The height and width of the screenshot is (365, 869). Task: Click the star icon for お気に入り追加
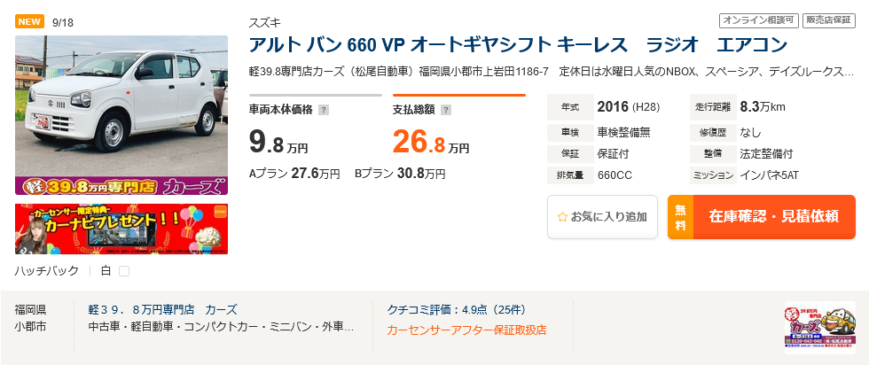(x=561, y=216)
